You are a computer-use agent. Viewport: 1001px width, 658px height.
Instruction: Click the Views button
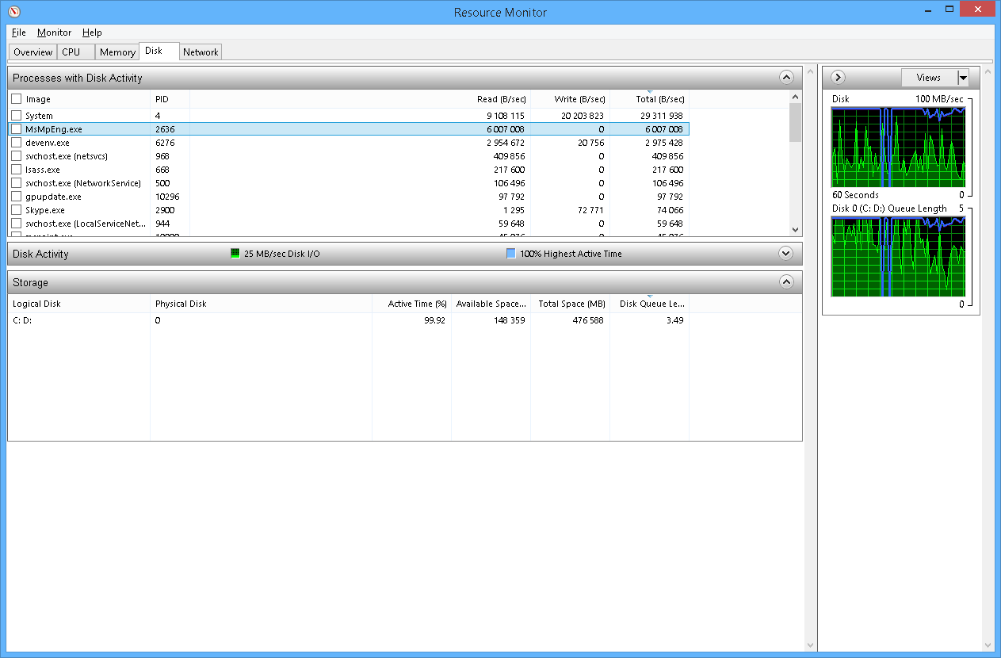(x=928, y=78)
